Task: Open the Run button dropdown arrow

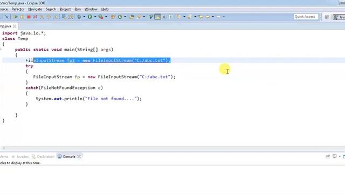Action: (x=95, y=17)
